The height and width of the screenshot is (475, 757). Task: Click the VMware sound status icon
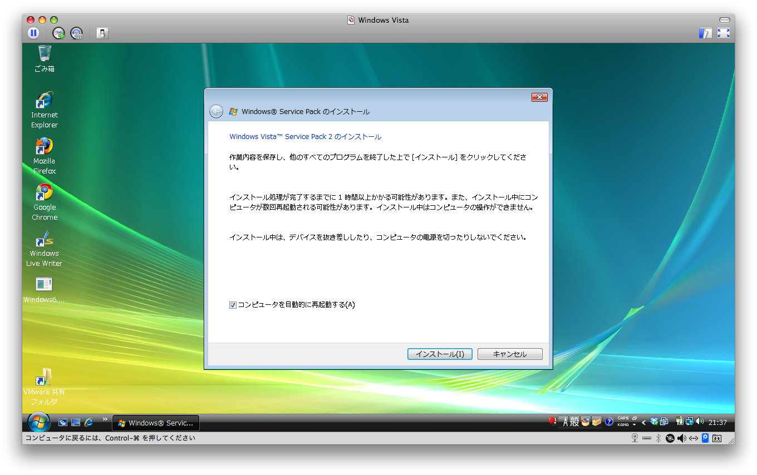[682, 438]
